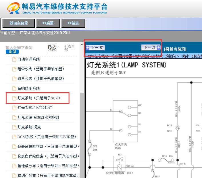
Task: Open 仪表台保险丝盒（只适用于汽油车型）
Action: click(48, 156)
